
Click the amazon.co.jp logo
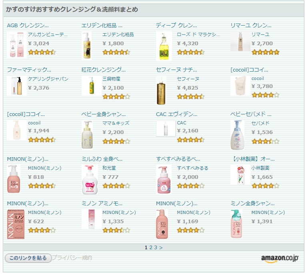pos(280,259)
